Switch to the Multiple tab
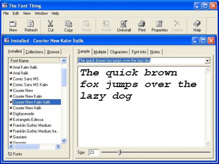The width and height of the screenshot is (219, 164). (x=100, y=52)
